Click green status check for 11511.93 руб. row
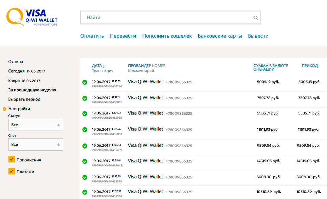This screenshot has width=327, height=199. click(x=85, y=130)
